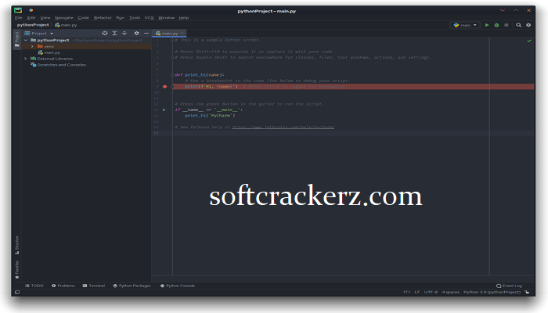
Task: Open the Problems tool window
Action: [x=63, y=286]
